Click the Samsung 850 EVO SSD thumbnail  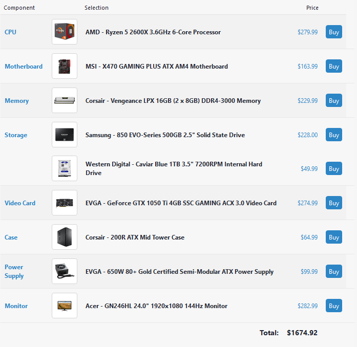(65, 135)
